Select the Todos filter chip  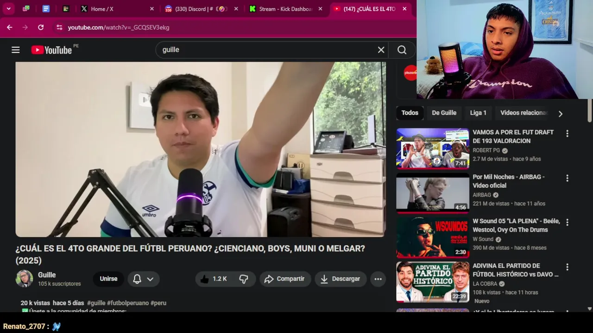[x=410, y=113]
